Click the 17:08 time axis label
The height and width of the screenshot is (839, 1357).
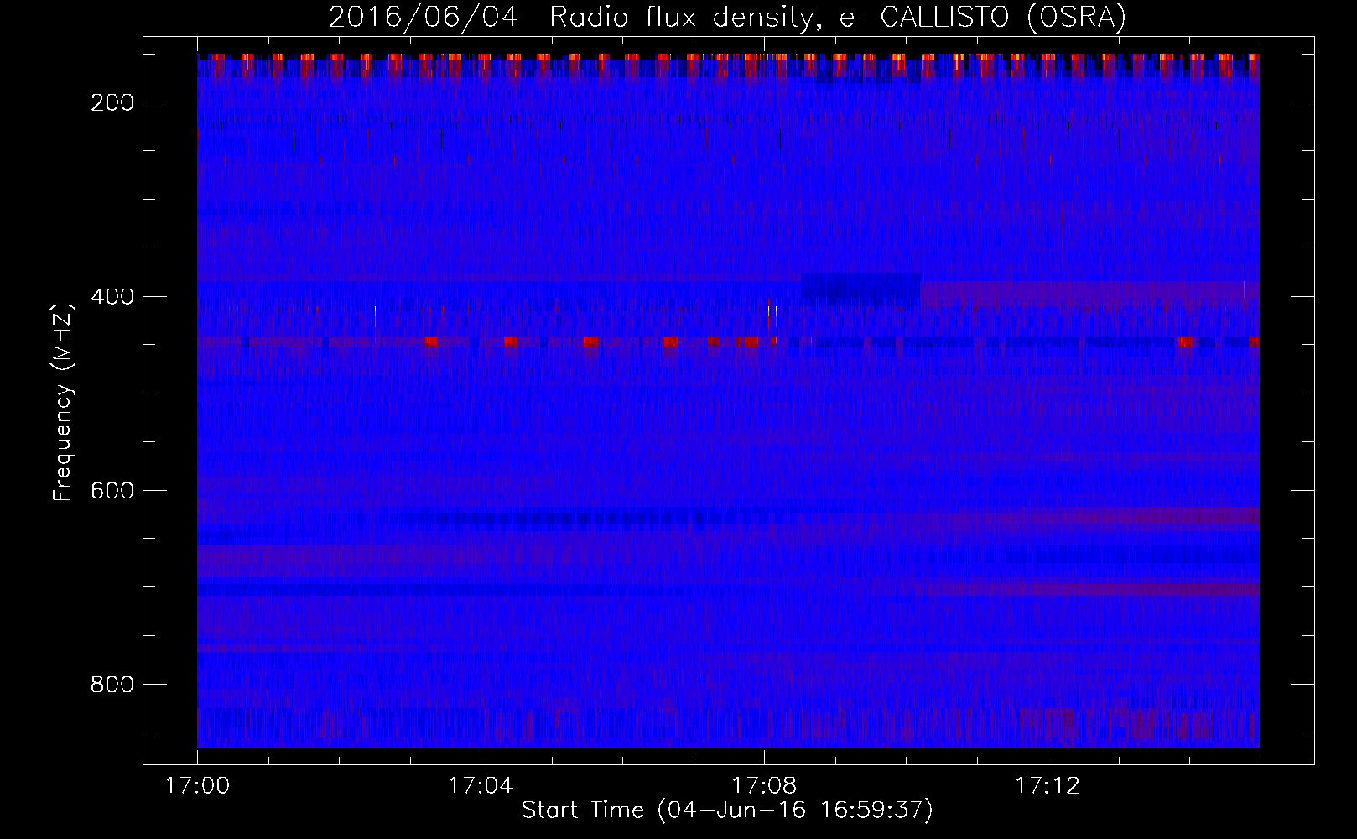pyautogui.click(x=764, y=786)
